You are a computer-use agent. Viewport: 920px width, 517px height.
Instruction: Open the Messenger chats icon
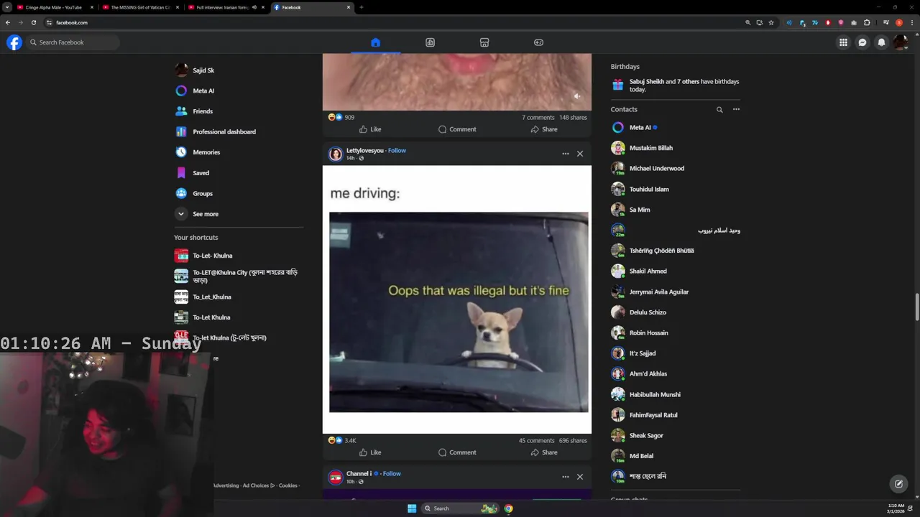(862, 42)
